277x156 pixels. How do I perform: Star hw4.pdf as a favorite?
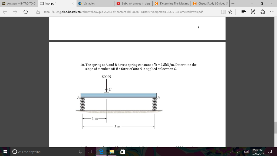pos(230,12)
